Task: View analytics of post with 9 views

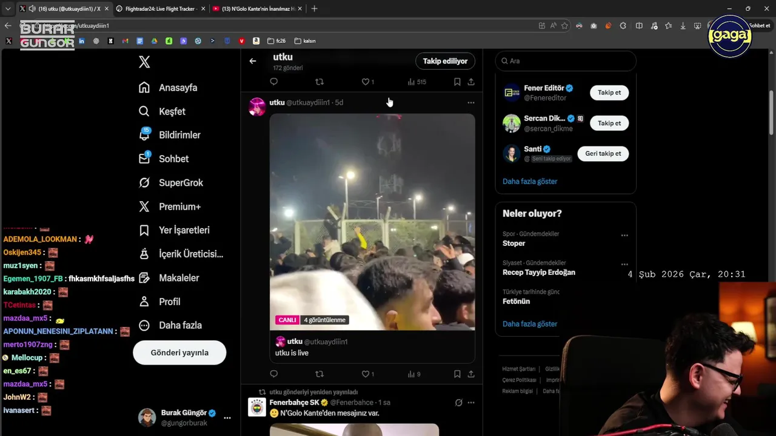Action: click(x=414, y=374)
